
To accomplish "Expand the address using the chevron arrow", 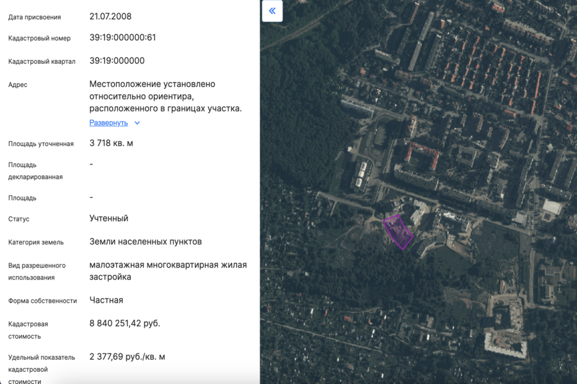I will click(137, 123).
